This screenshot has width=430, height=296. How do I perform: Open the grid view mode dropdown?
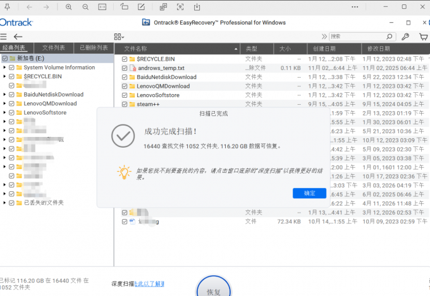pyautogui.click(x=119, y=37)
